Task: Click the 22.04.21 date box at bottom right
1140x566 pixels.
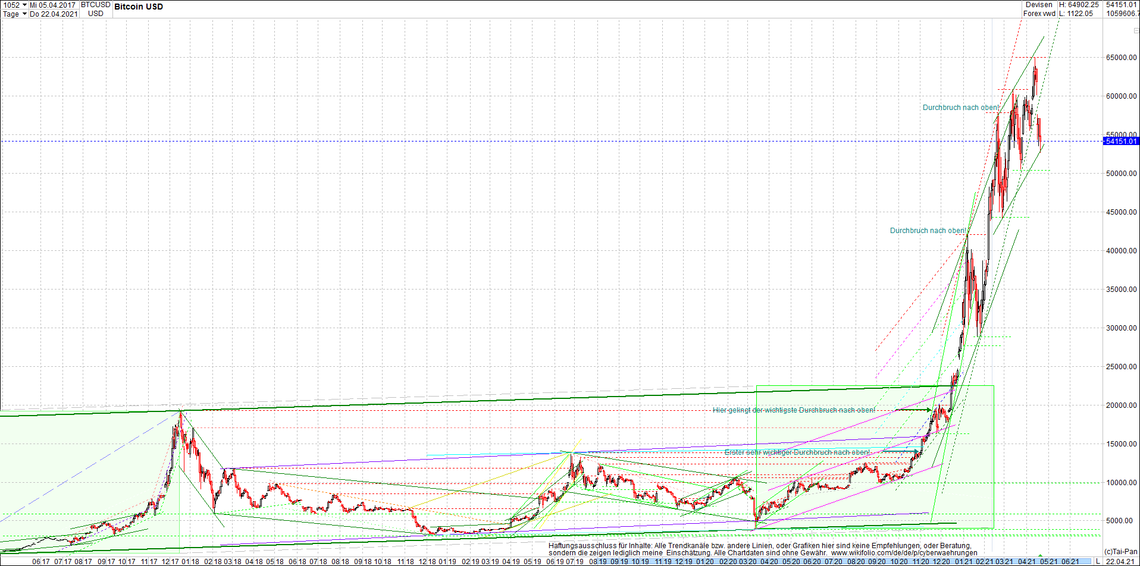Action: click(x=1120, y=561)
